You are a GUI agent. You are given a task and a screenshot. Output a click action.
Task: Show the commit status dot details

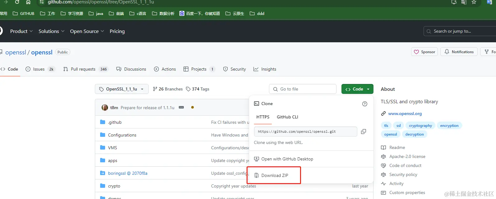[x=192, y=107]
